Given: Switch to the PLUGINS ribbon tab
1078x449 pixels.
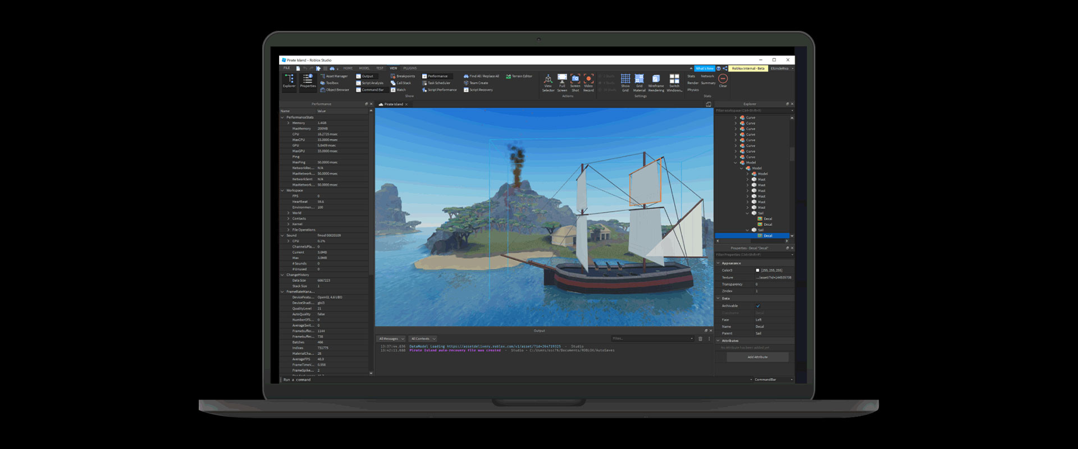Looking at the screenshot, I should pos(410,68).
